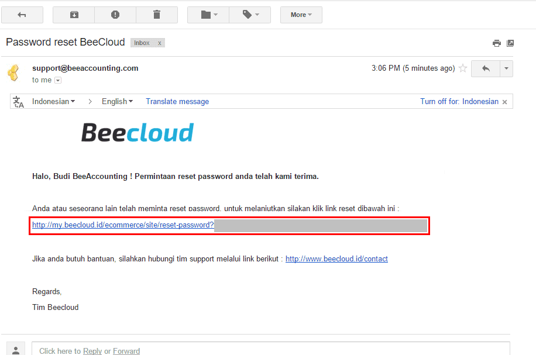Screen dimensions: 536x355
Task: Open the Move to folder dropdown
Action: point(208,15)
